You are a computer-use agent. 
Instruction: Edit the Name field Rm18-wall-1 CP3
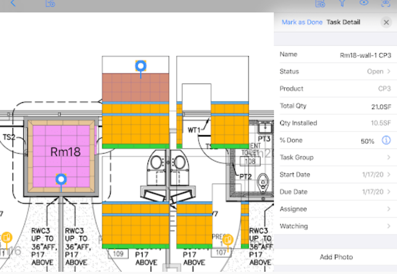point(365,55)
